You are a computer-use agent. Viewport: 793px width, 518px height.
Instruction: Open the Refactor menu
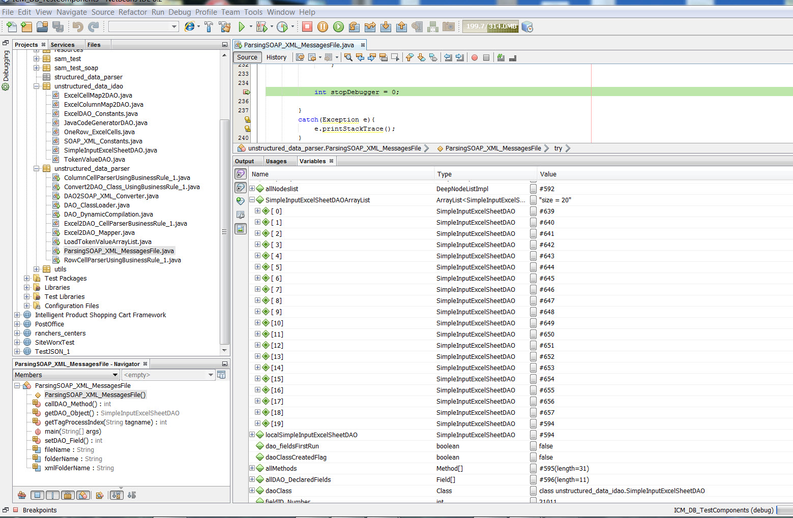click(132, 12)
